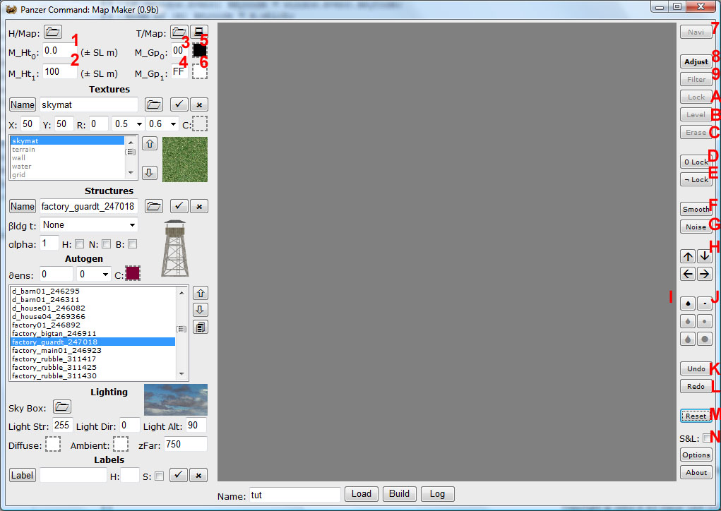Confirm structure with checkmark button
Viewport: 721px width, 511px height.
(x=179, y=206)
